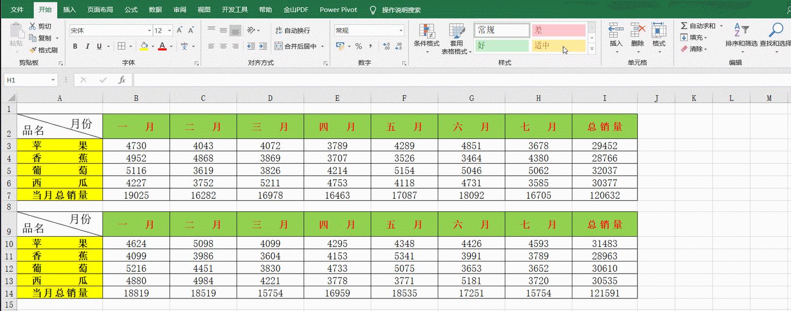Click AutoSum (自动求和)
Image resolution: width=791 pixels, height=311 pixels.
pos(698,26)
